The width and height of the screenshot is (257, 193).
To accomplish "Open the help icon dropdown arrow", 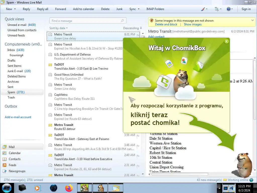I will (232, 9).
